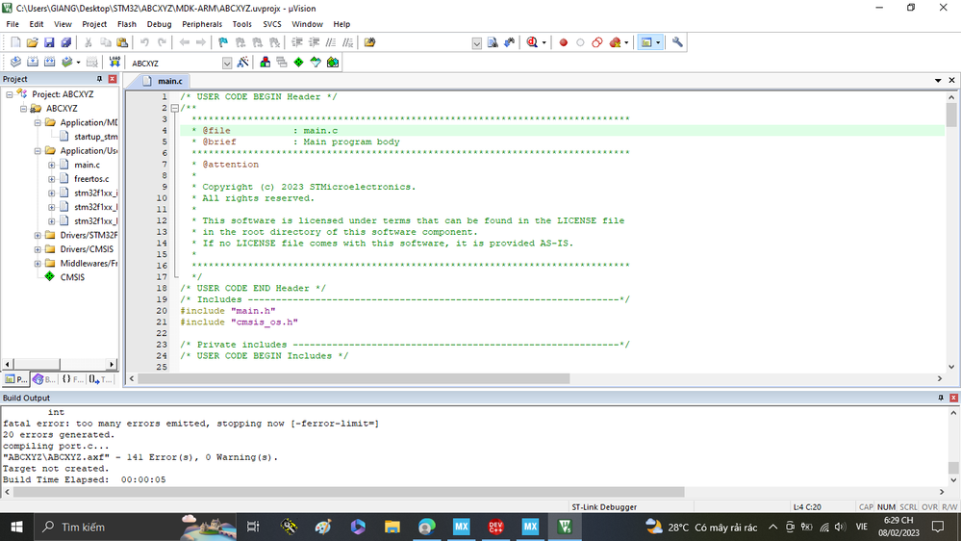Toggle pin on the Project panel
The image size is (961, 541).
pyautogui.click(x=99, y=79)
